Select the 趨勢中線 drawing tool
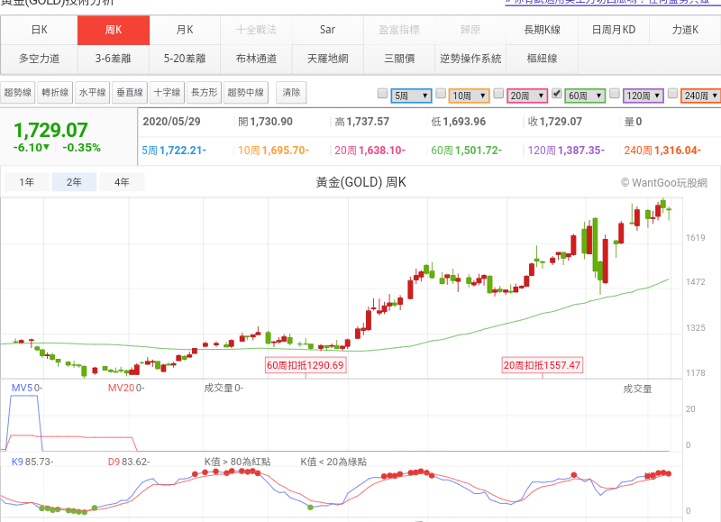This screenshot has width=721, height=522. pos(246,92)
